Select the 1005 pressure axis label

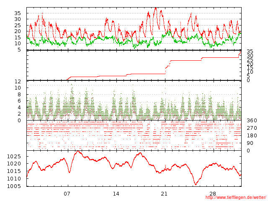click(14, 186)
